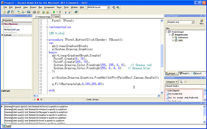Click the File Name property value Unit1.pas
The width and height of the screenshot is (207, 129).
pyautogui.click(x=15, y=30)
